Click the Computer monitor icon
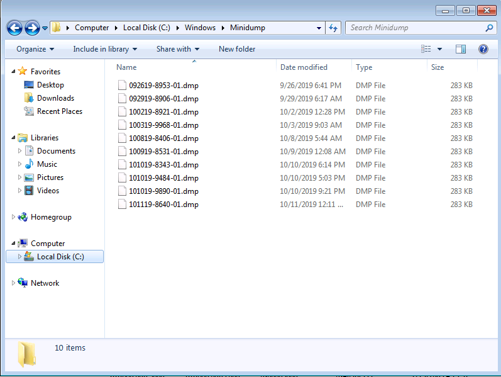Screen dimensions: 501x377 pyautogui.click(x=23, y=243)
